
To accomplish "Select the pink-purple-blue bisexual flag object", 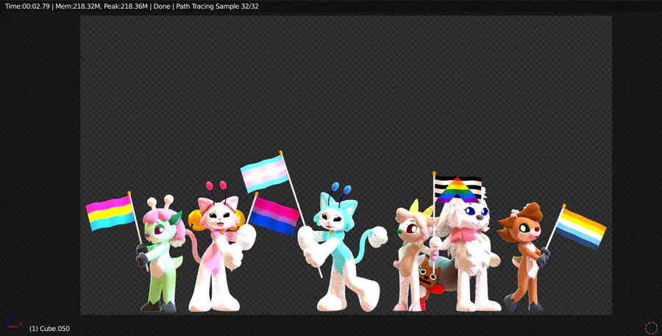I will coord(274,216).
